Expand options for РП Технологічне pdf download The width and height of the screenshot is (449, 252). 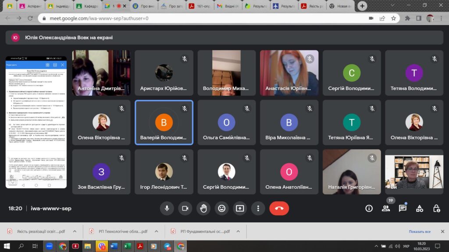point(157,231)
